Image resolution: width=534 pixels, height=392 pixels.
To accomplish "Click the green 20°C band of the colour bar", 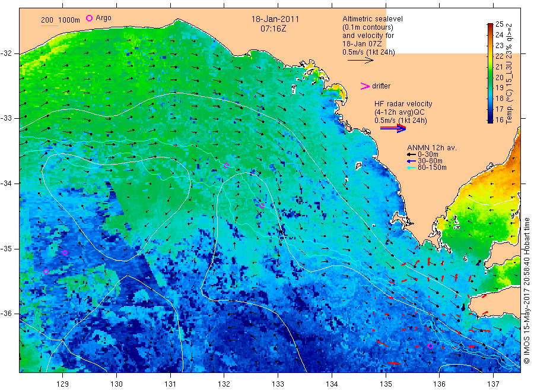I will (490, 77).
